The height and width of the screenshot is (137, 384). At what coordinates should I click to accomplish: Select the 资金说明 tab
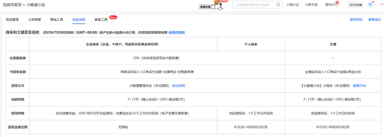pos(79,20)
